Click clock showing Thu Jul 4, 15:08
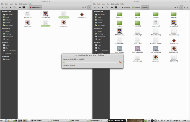The width and height of the screenshot is (190, 122). (x=179, y=120)
